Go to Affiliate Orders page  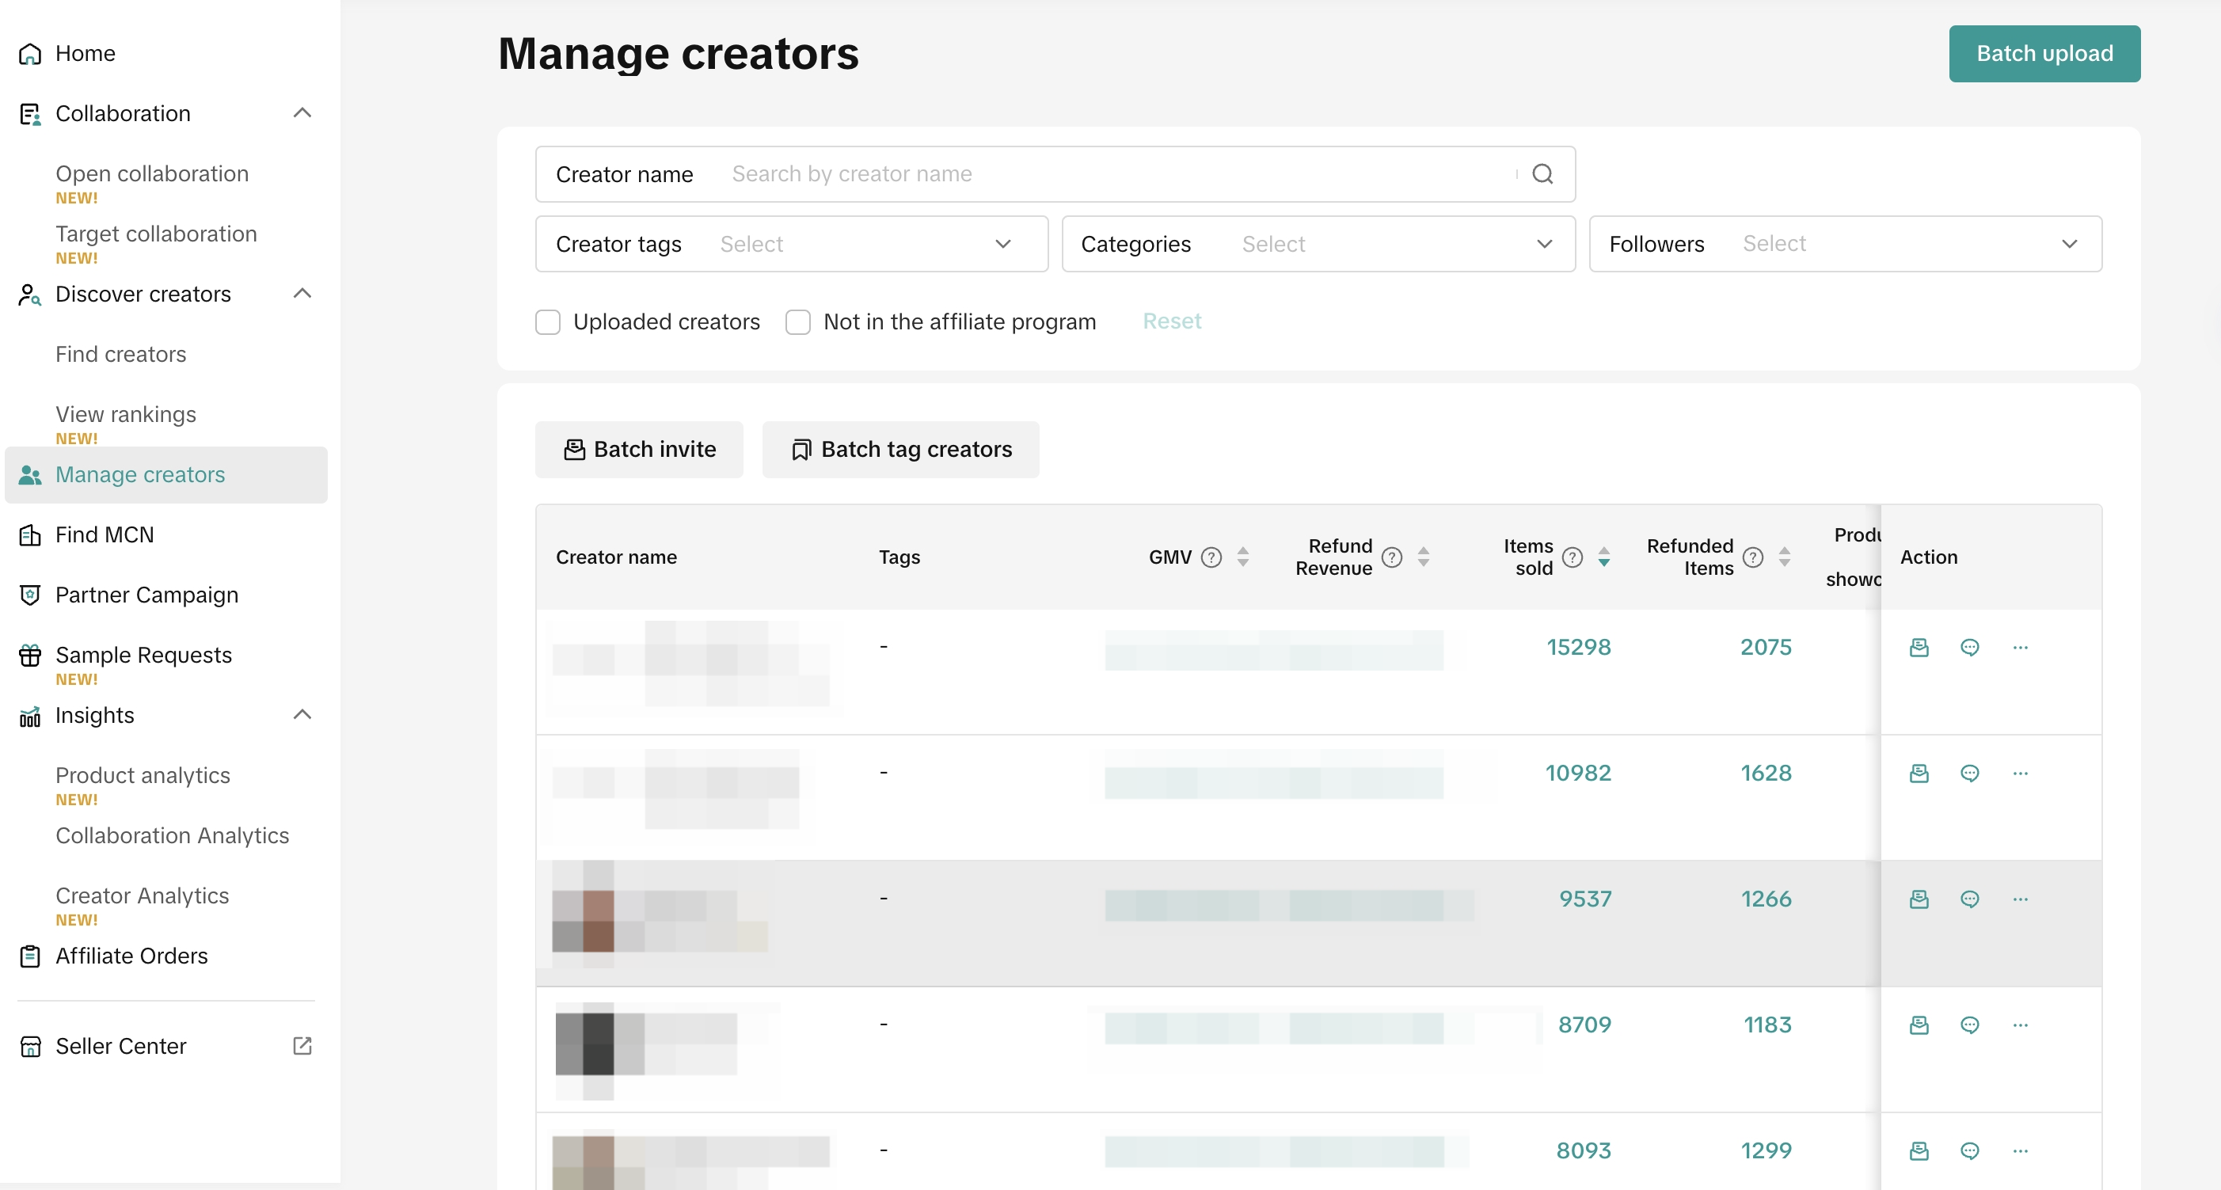tap(131, 956)
